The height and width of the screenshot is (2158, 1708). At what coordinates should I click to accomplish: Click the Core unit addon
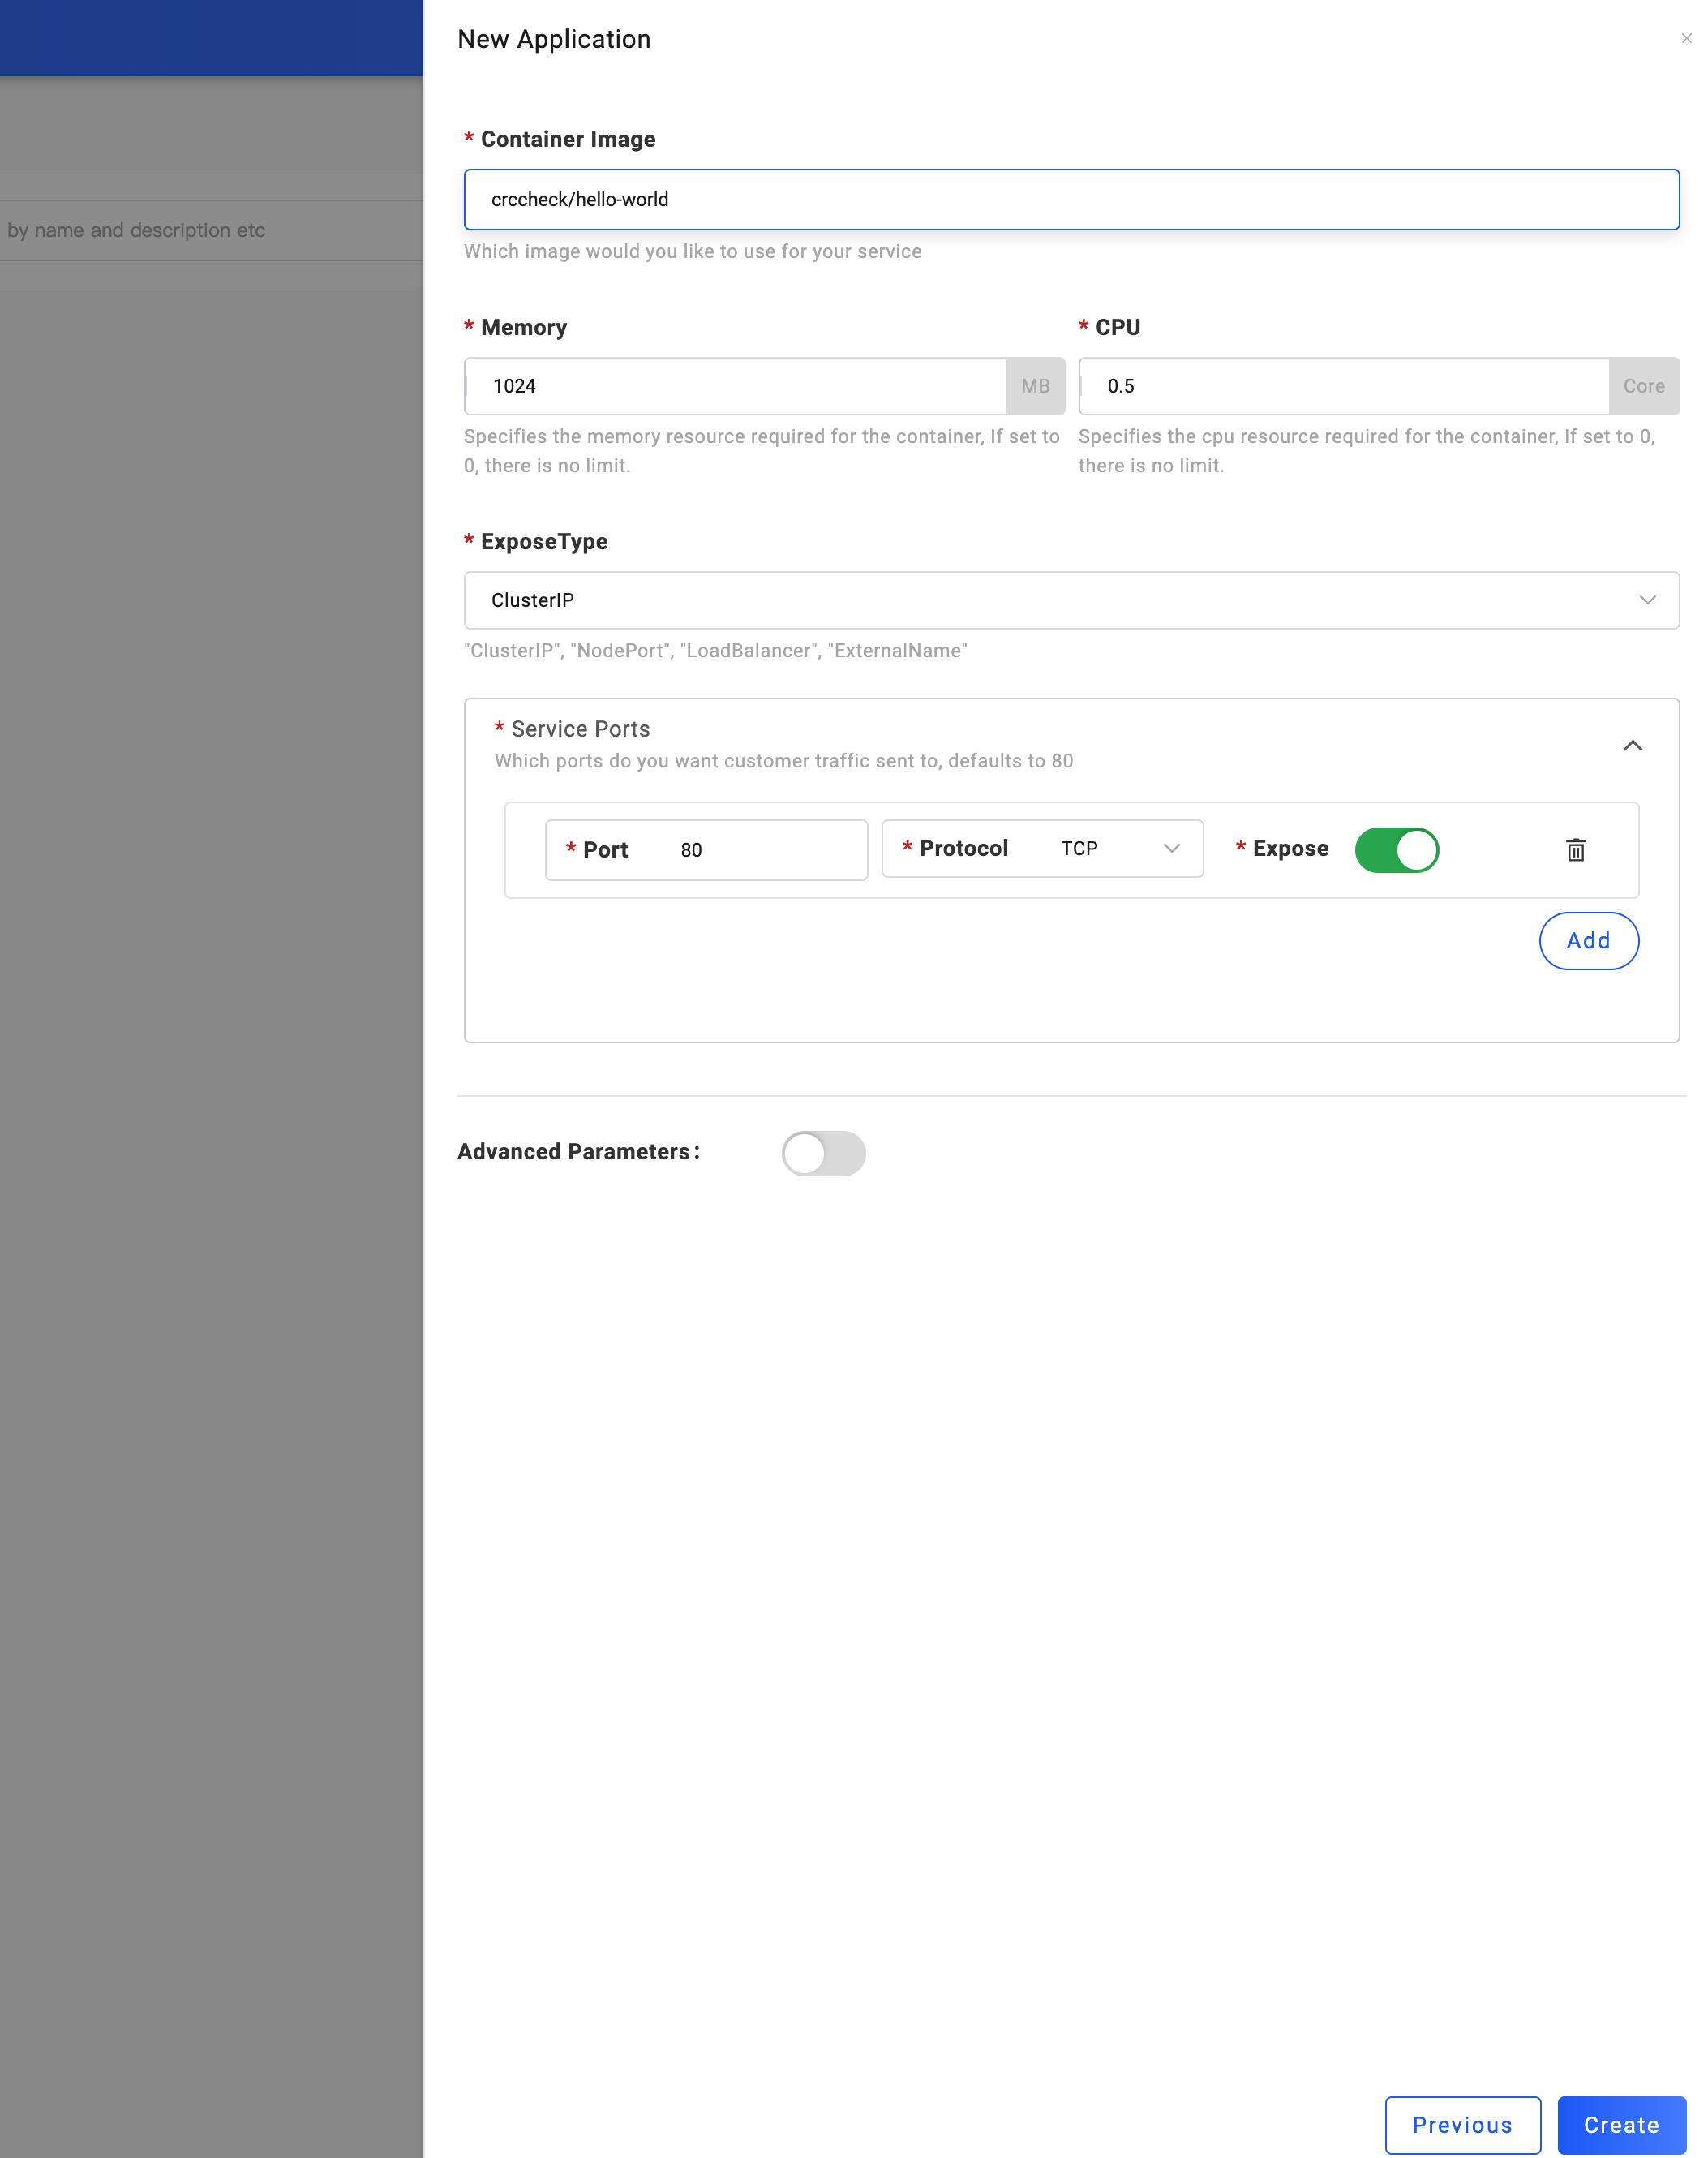click(1643, 386)
